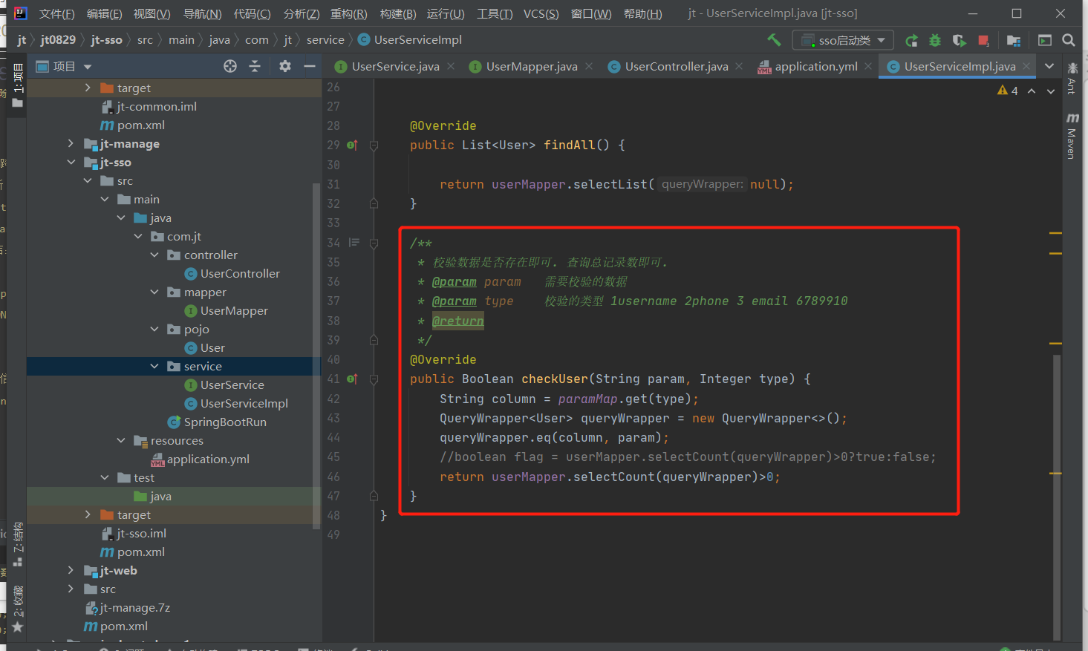Click the editor vertical scrollbar thumb
This screenshot has width=1088, height=651.
click(x=1057, y=497)
